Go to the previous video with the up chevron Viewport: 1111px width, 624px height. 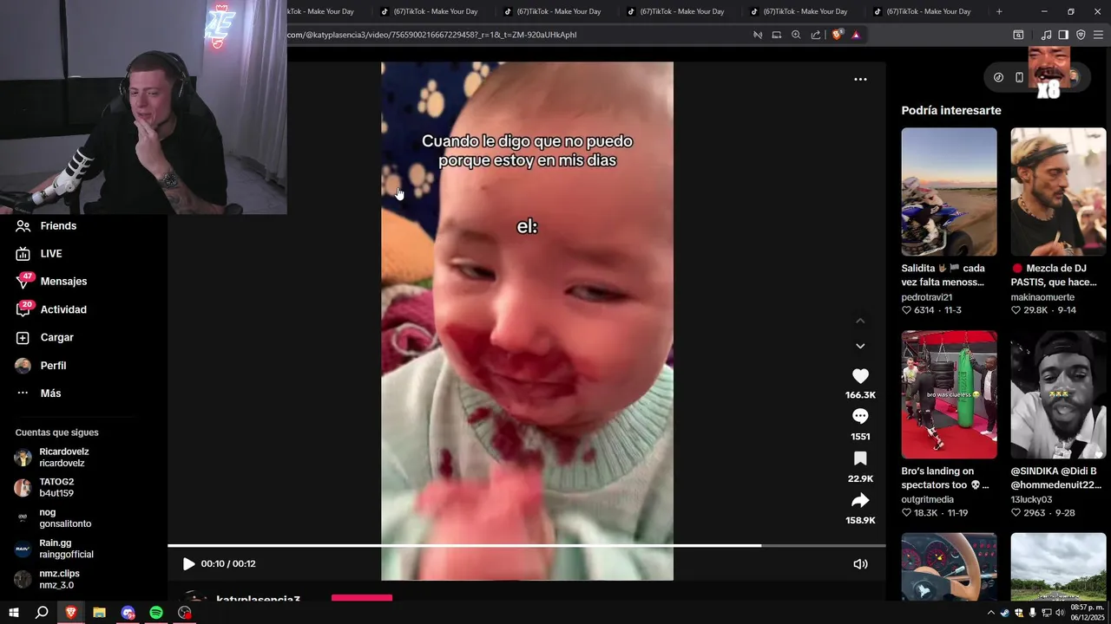[860, 321]
